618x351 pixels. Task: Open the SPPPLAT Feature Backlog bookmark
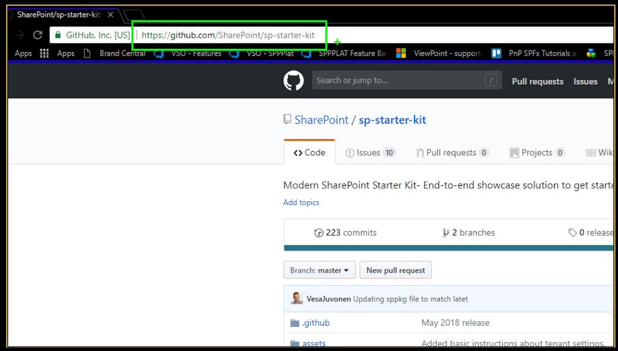click(x=345, y=53)
